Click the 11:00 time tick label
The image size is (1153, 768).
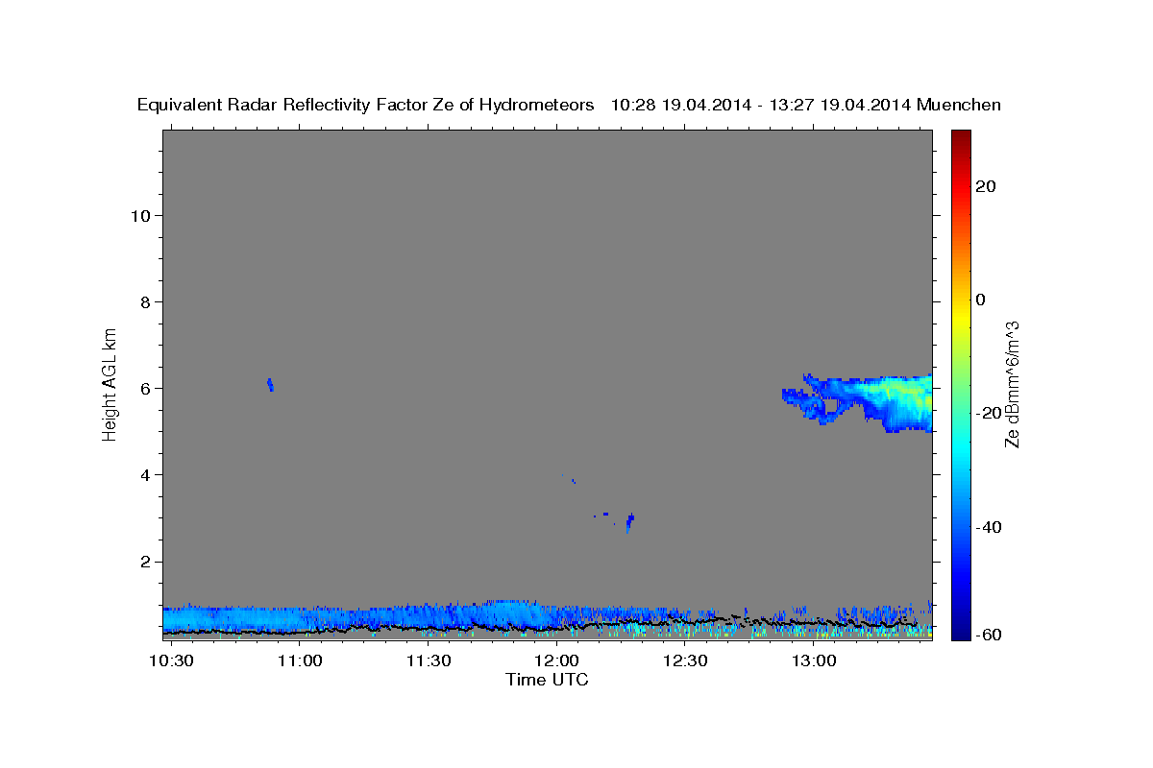click(x=301, y=660)
